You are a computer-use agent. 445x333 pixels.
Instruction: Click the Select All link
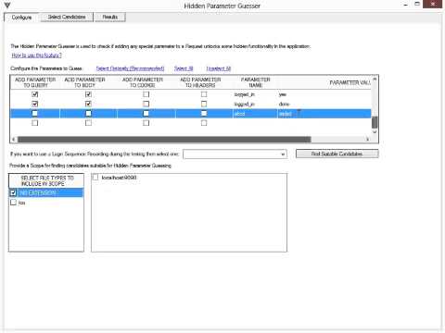pyautogui.click(x=184, y=68)
